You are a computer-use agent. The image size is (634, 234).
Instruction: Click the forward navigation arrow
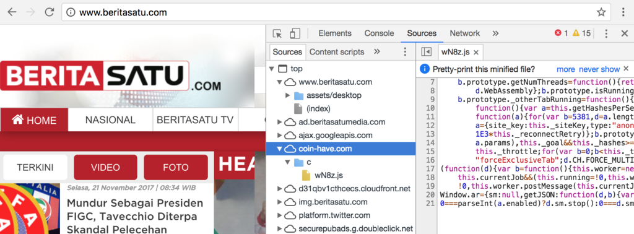[x=31, y=12]
